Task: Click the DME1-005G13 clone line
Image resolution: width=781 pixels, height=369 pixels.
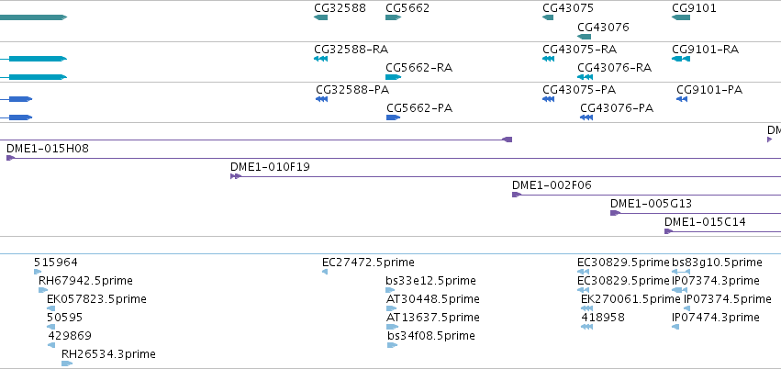Action: click(x=696, y=213)
